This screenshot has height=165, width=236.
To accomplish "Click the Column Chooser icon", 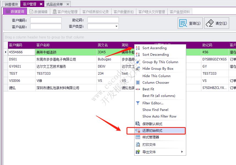I will [138, 82].
